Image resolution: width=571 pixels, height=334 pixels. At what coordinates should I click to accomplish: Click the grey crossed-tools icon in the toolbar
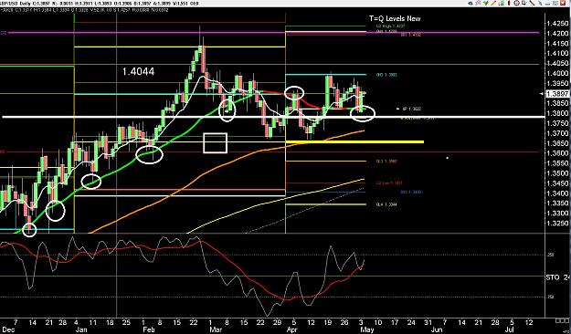pyautogui.click(x=478, y=3)
